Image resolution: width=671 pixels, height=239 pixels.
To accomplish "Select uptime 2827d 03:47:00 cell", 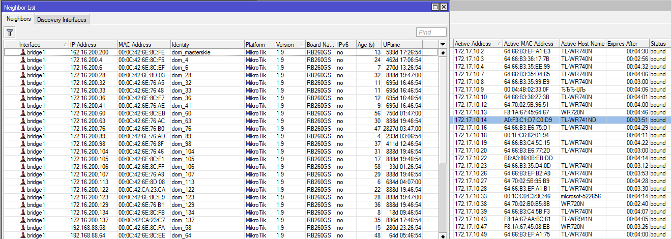I will (402, 128).
